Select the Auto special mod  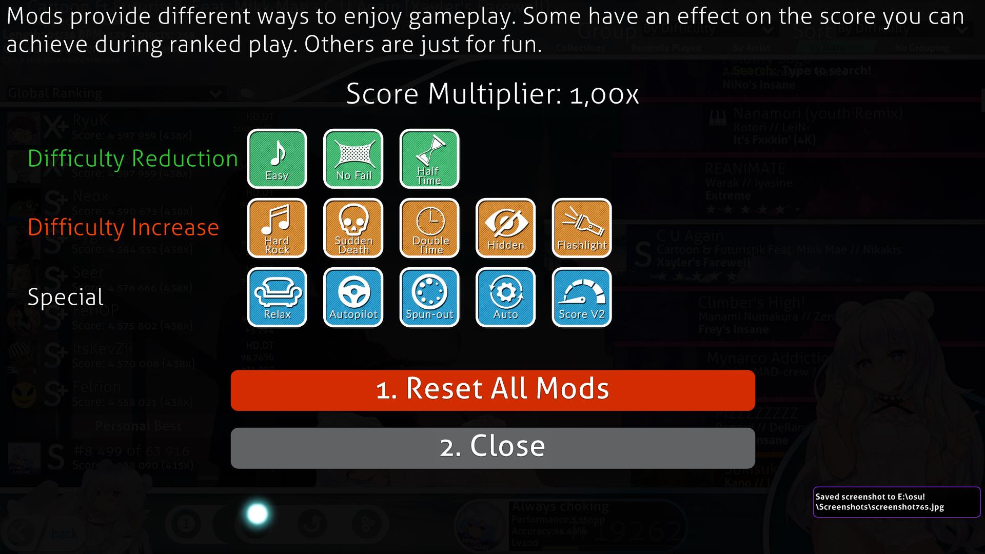506,296
